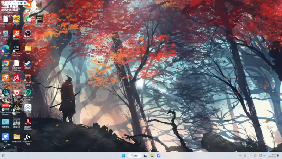Click the cloud icon in system tray
This screenshot has height=159, width=282.
coord(245,155)
